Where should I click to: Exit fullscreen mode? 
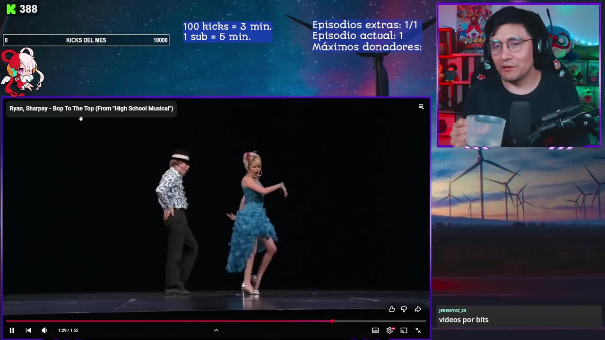click(418, 330)
